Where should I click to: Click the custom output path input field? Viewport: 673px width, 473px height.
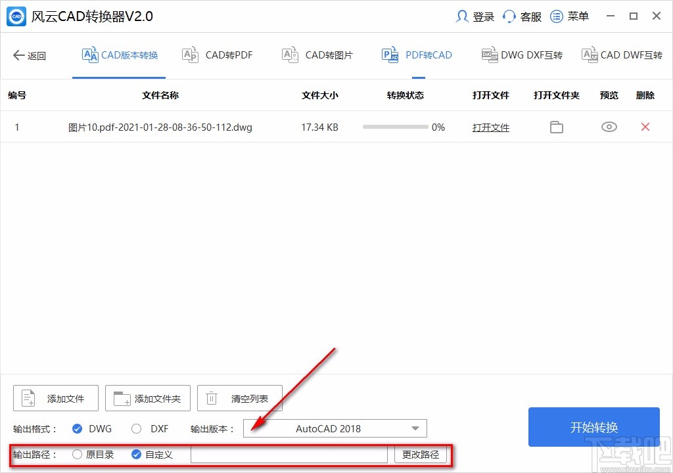(x=289, y=454)
